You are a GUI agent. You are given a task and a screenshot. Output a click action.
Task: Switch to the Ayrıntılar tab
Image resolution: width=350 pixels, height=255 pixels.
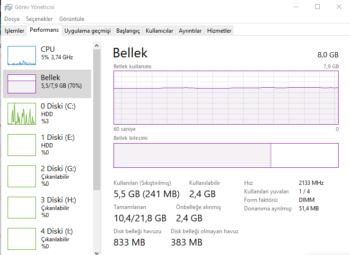[x=190, y=31]
